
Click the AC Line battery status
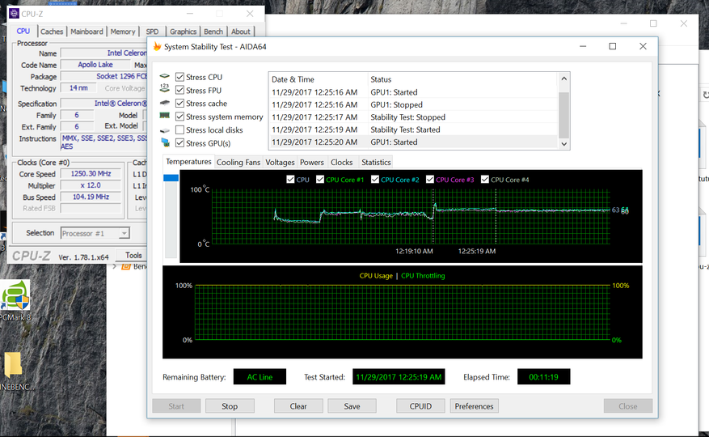coord(260,377)
